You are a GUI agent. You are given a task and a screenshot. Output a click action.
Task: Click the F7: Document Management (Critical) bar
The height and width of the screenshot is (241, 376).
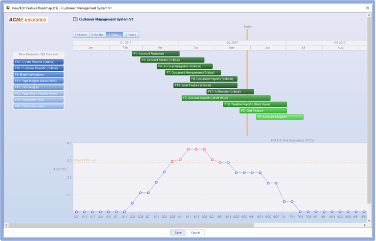point(193,73)
